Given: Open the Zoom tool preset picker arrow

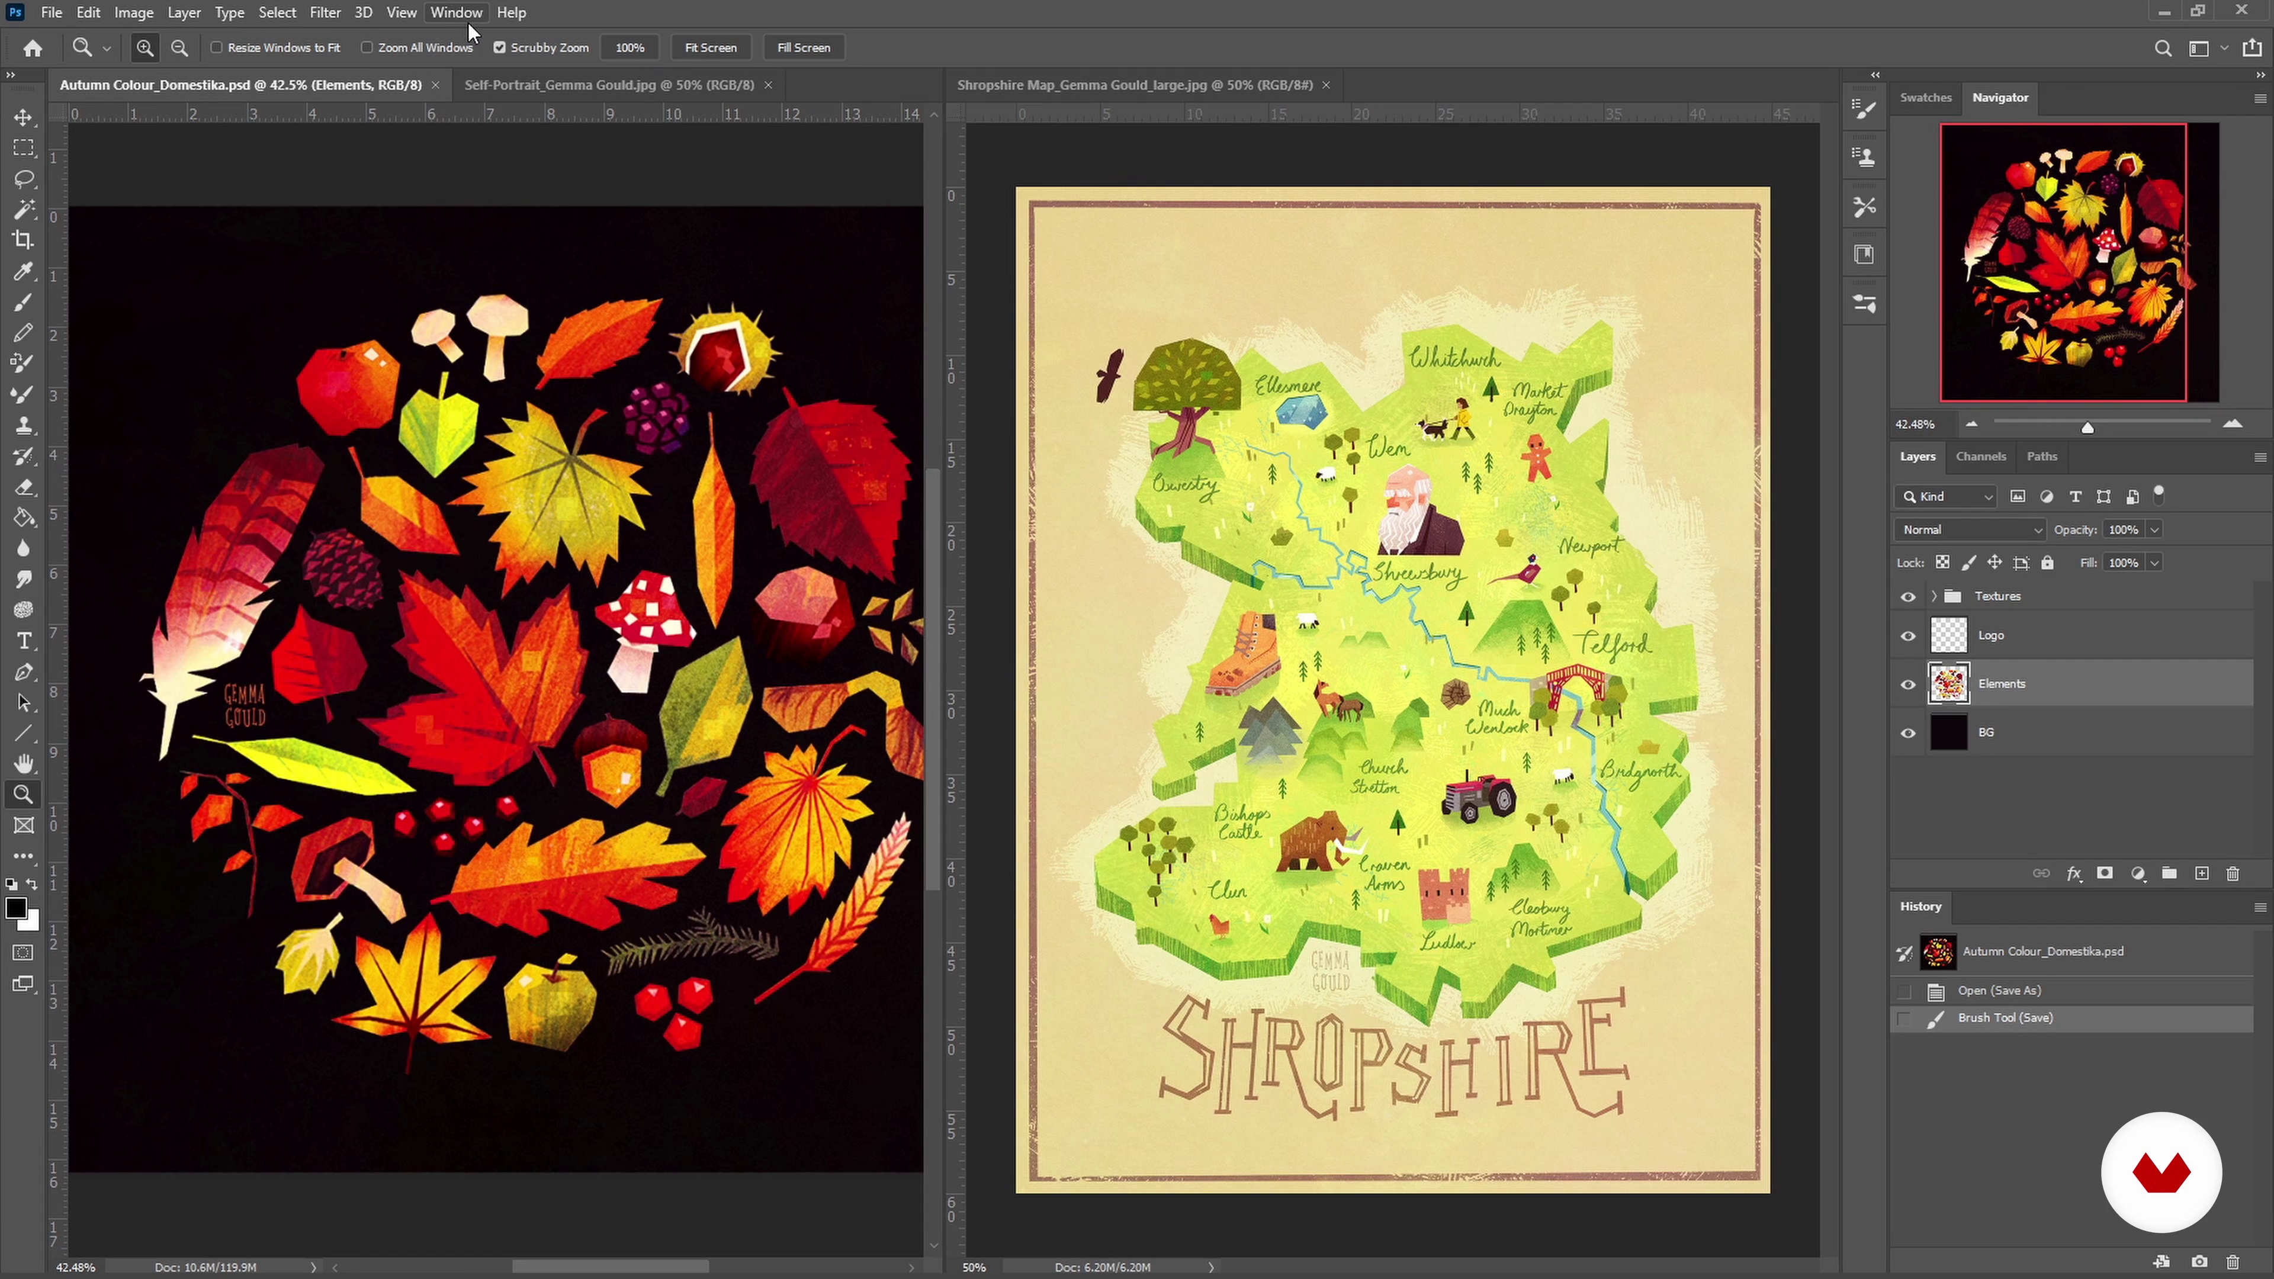Looking at the screenshot, I should coord(106,49).
